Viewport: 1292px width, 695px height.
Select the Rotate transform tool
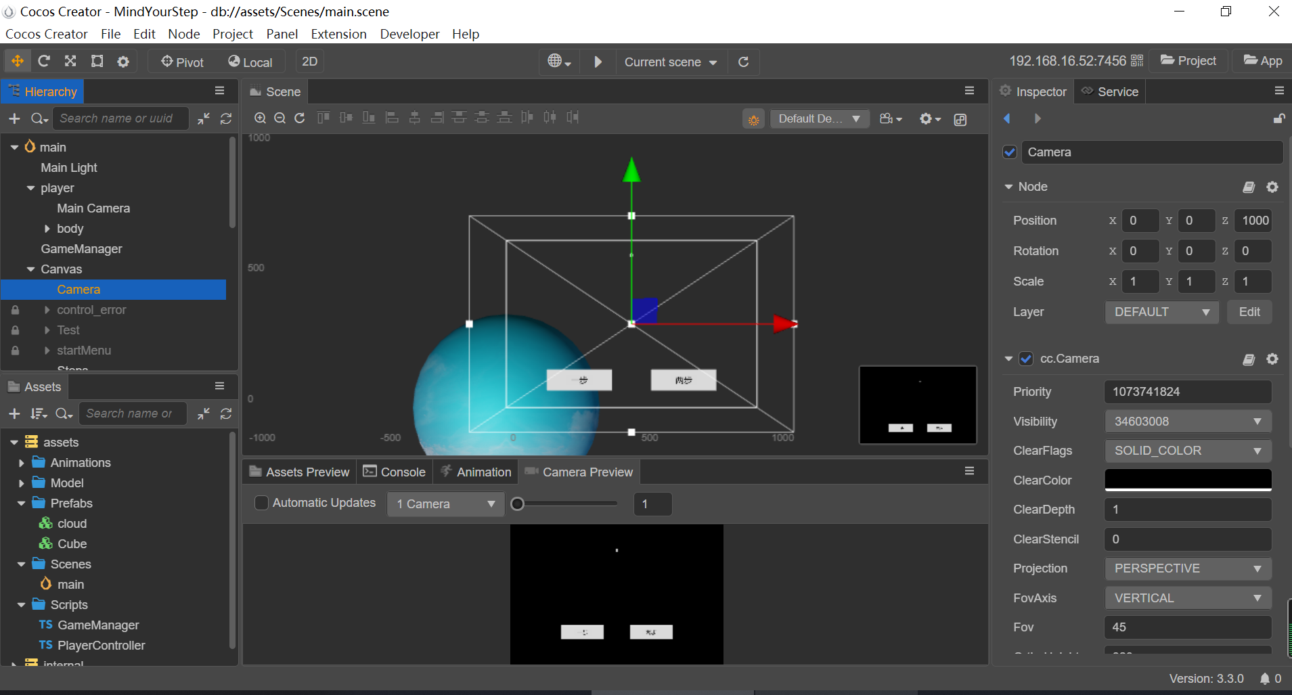click(x=44, y=62)
